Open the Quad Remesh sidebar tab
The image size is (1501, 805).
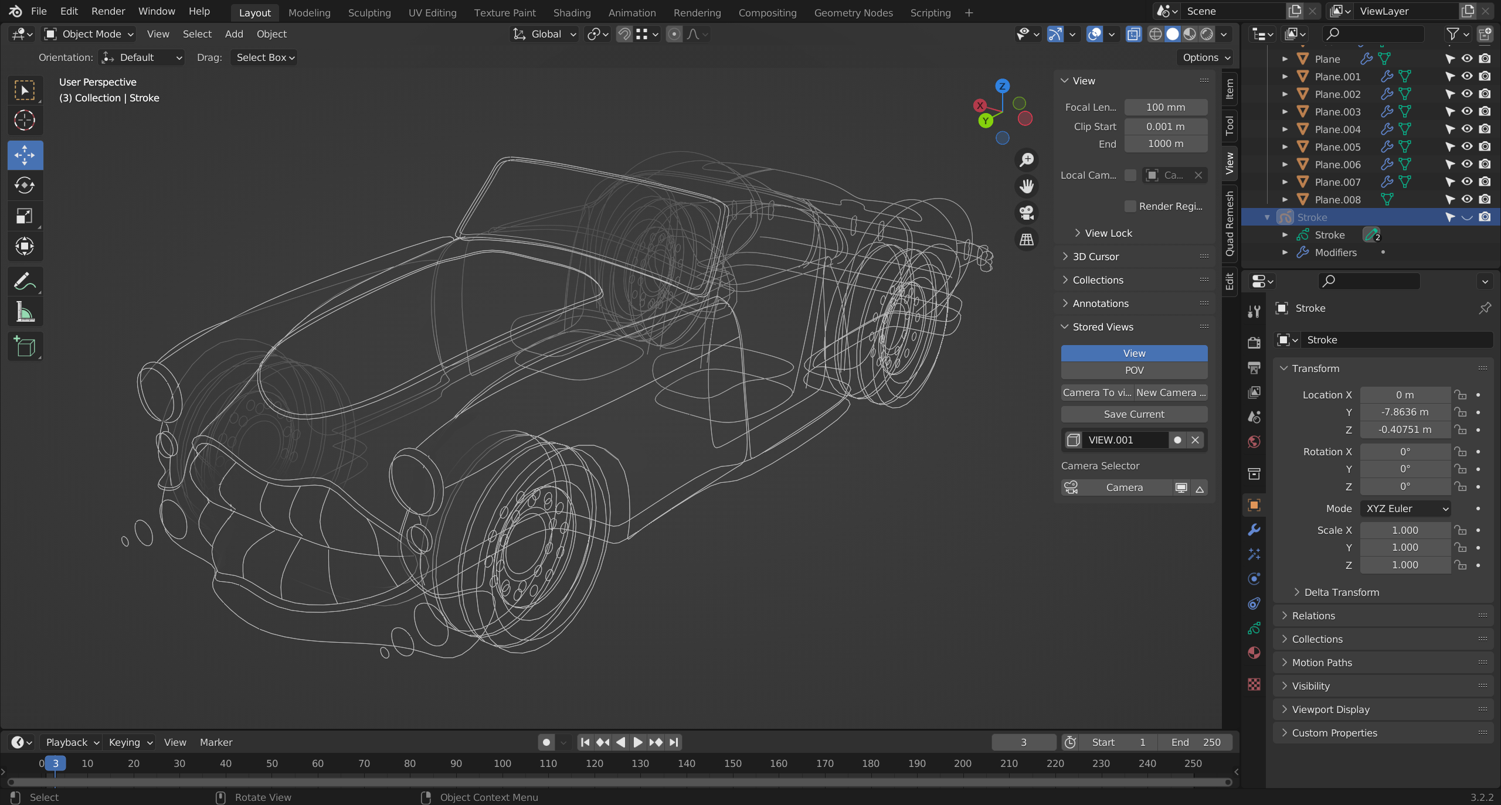point(1230,223)
